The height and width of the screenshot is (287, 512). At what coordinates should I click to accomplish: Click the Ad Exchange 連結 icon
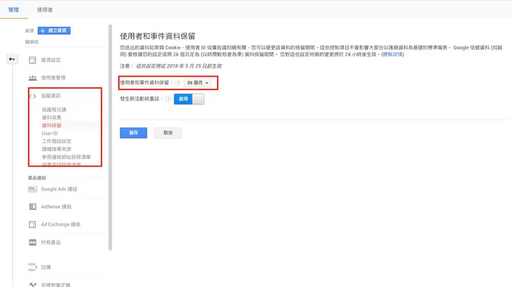pos(32,225)
